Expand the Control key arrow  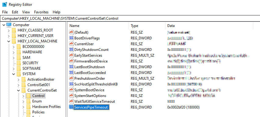[23, 96]
